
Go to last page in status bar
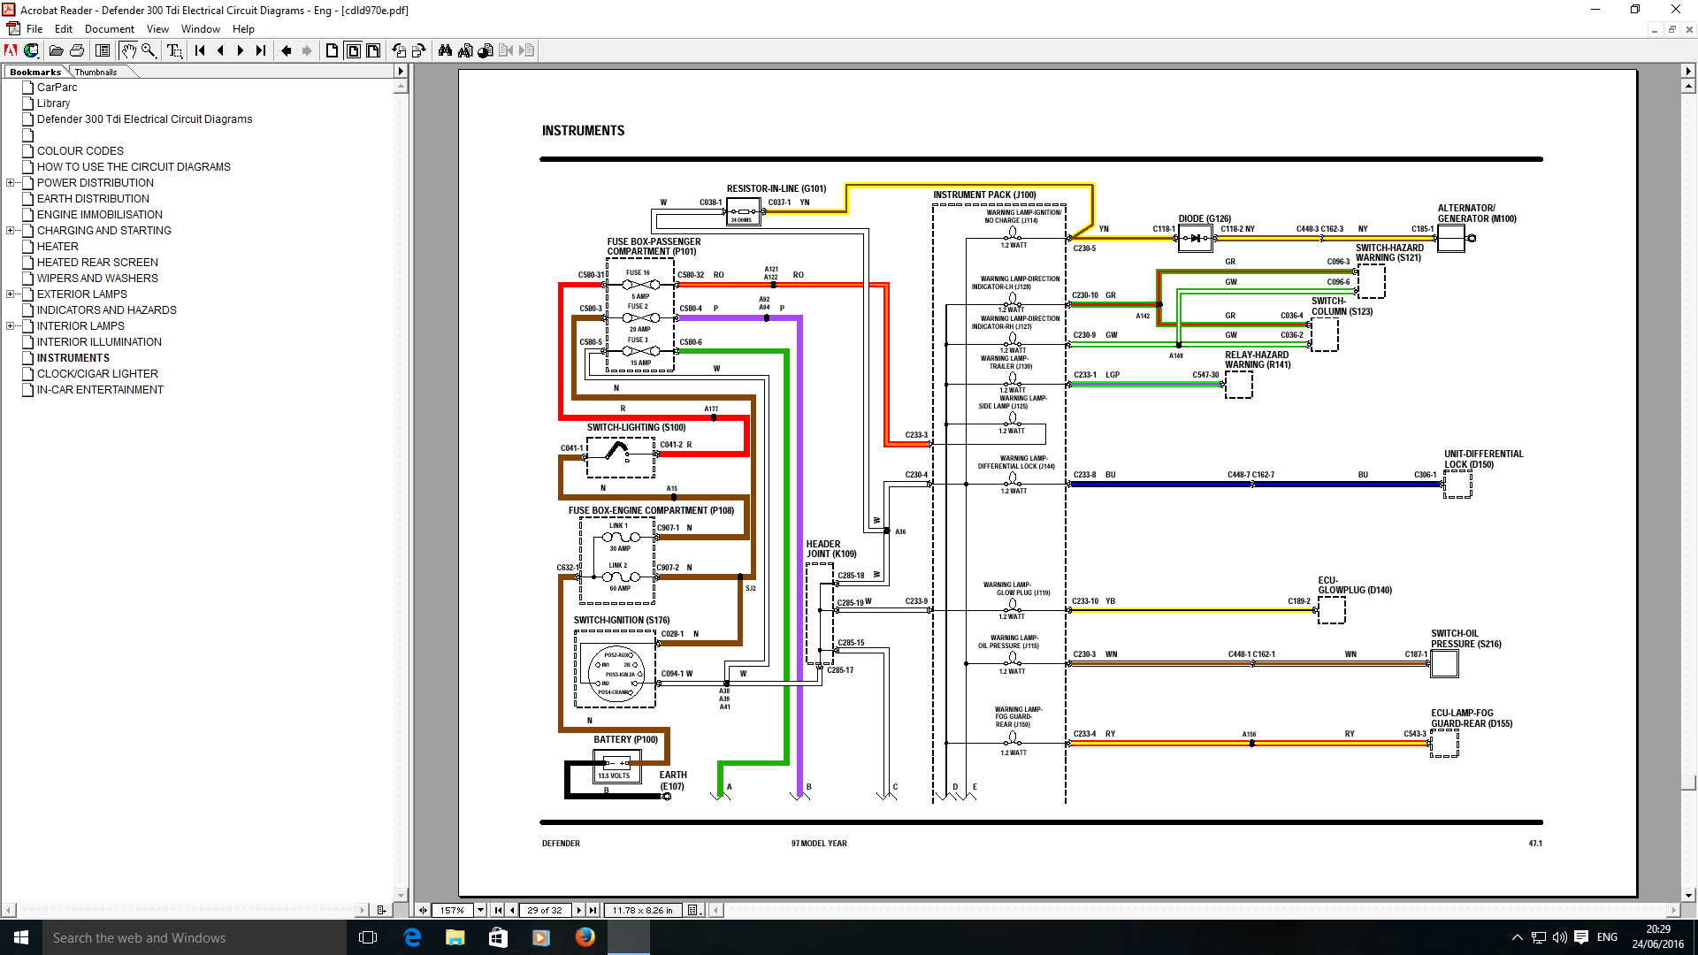(593, 910)
